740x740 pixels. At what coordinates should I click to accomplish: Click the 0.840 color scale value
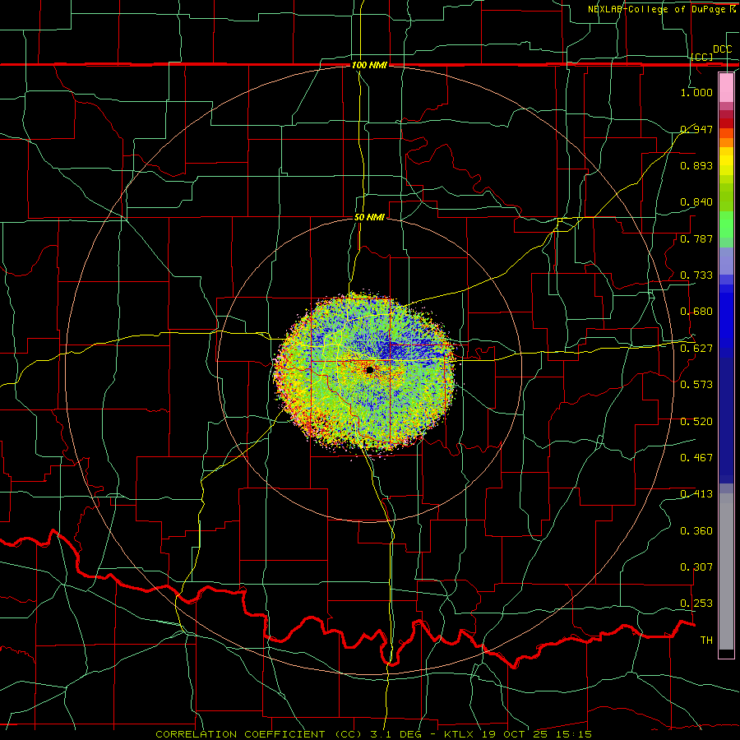tap(696, 202)
